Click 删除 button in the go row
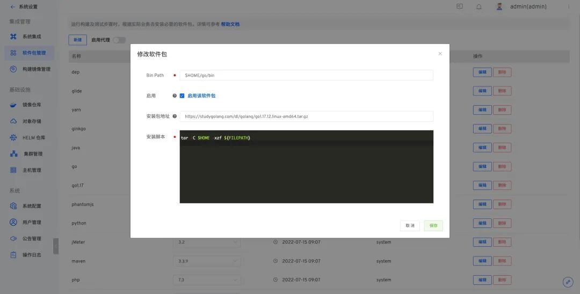Viewport: 580px width, 294px height. pyautogui.click(x=502, y=166)
